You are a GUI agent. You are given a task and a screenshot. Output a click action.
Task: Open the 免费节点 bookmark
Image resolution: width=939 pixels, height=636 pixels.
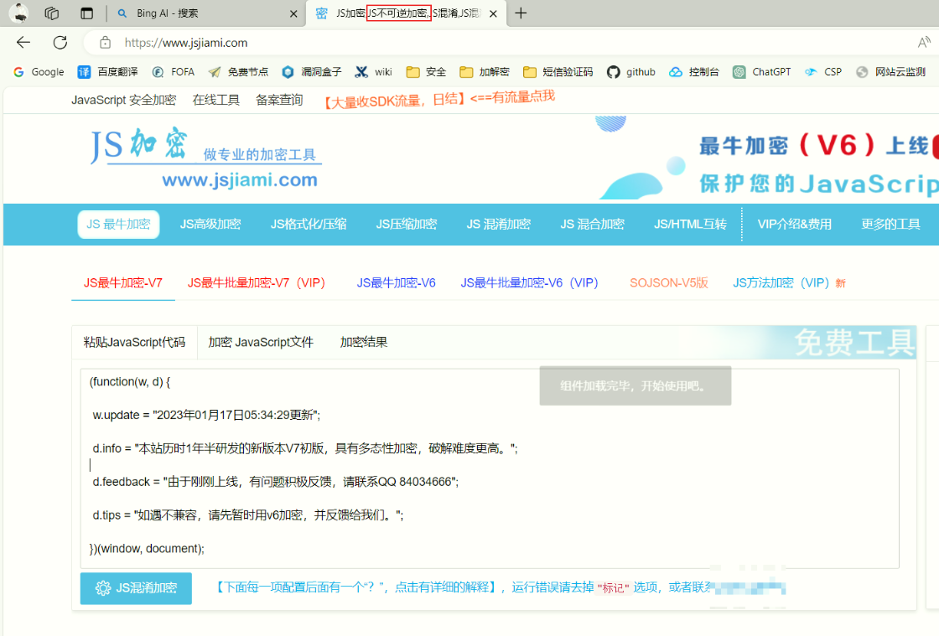click(238, 72)
